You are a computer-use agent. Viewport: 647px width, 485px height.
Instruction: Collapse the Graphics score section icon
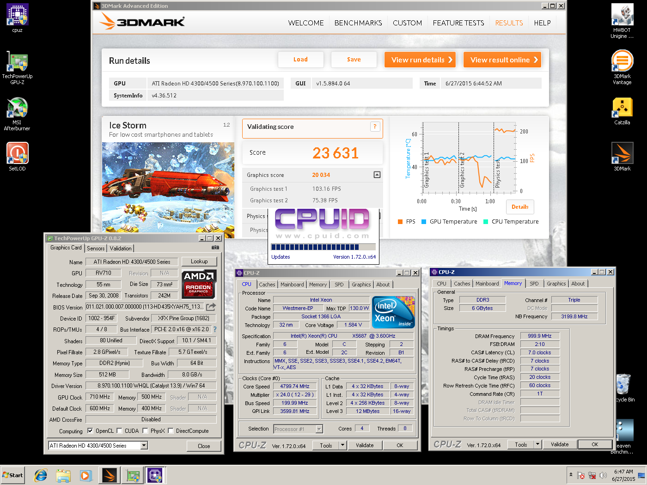click(377, 175)
